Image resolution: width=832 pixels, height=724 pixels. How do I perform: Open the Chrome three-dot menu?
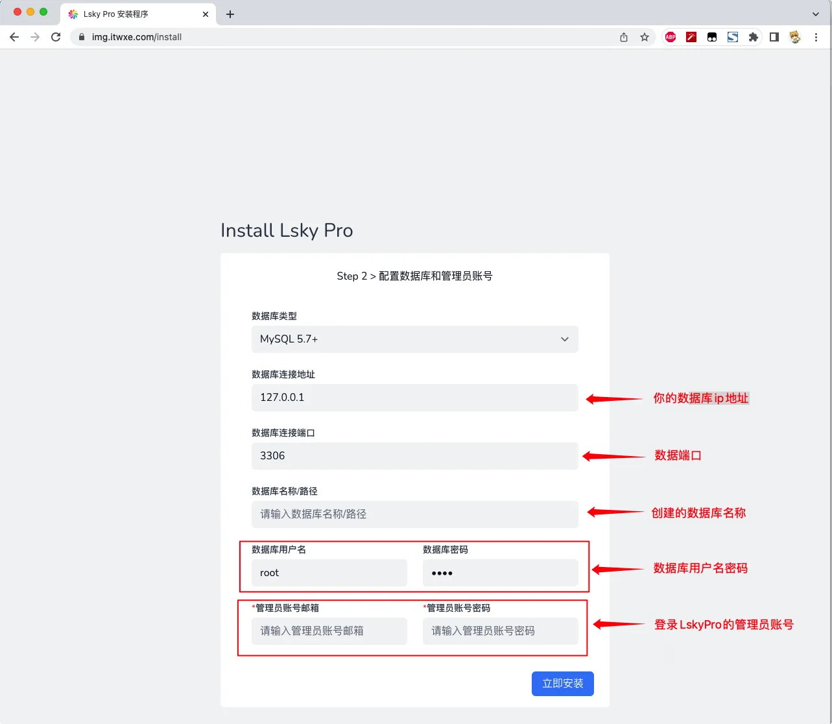816,37
